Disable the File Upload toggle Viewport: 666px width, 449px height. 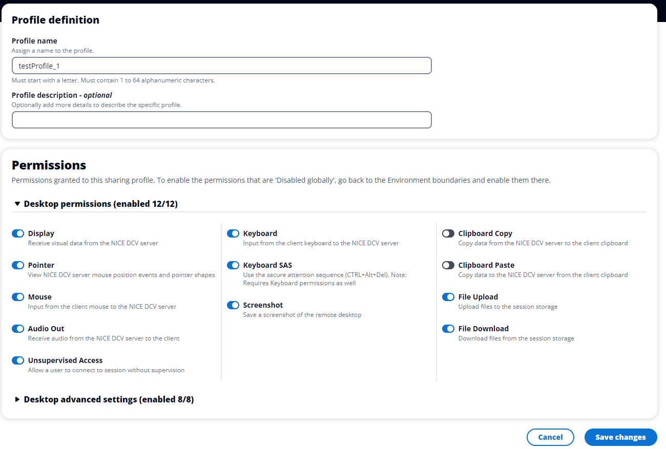[x=448, y=297]
